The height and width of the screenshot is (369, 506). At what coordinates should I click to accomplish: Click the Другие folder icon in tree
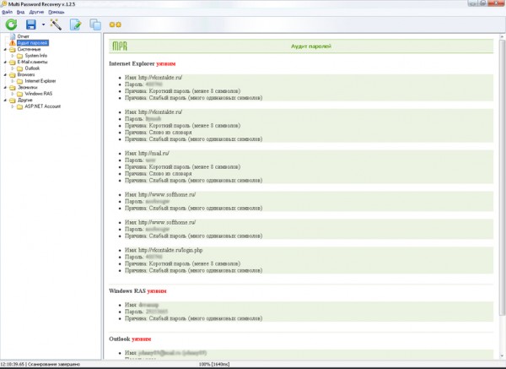13,100
